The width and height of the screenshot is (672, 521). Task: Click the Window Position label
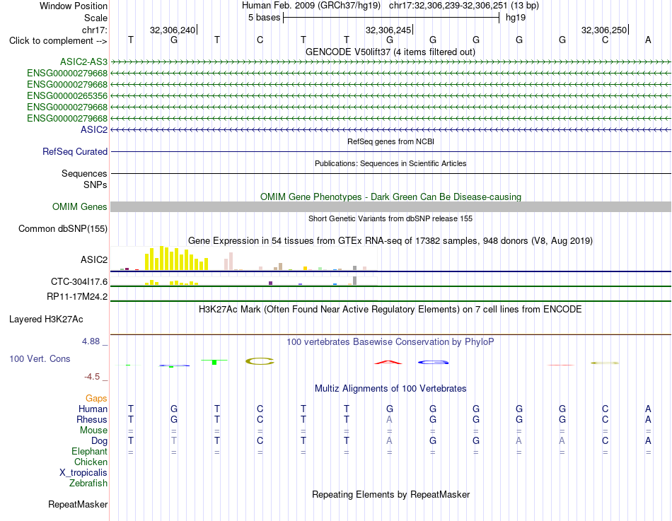click(x=74, y=6)
